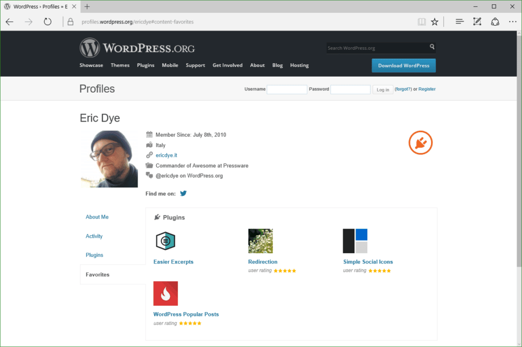Image resolution: width=522 pixels, height=347 pixels.
Task: Click the Redirection plugin flower thumbnail
Action: [x=260, y=241]
